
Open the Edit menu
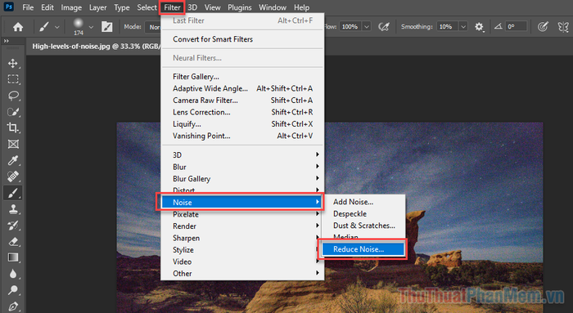pos(47,7)
